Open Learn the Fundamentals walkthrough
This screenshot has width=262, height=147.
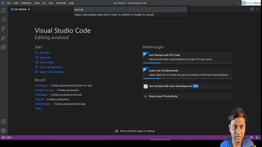[x=187, y=73]
